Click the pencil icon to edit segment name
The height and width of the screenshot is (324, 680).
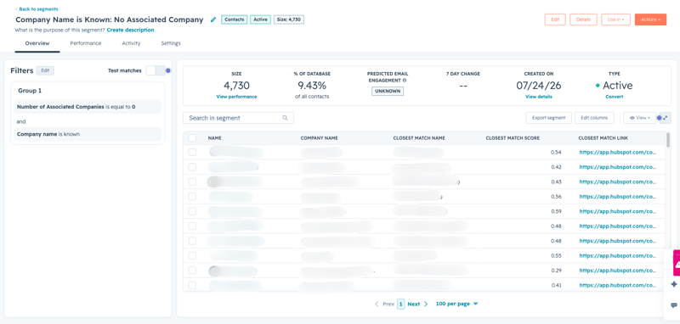(x=213, y=20)
